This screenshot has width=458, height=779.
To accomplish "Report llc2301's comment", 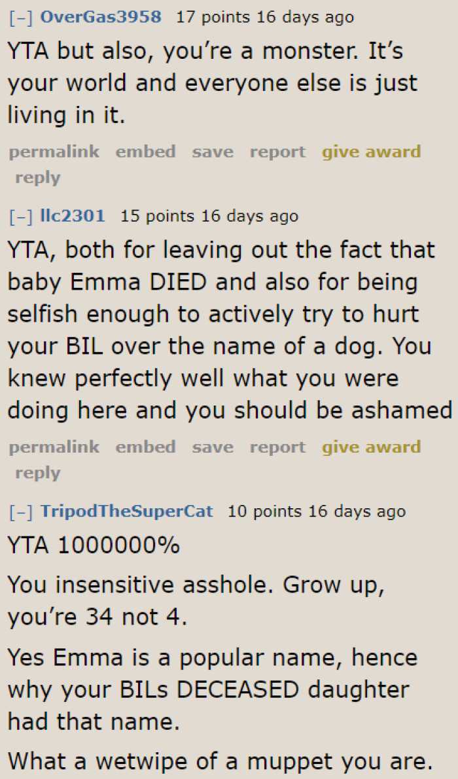I will tap(277, 447).
